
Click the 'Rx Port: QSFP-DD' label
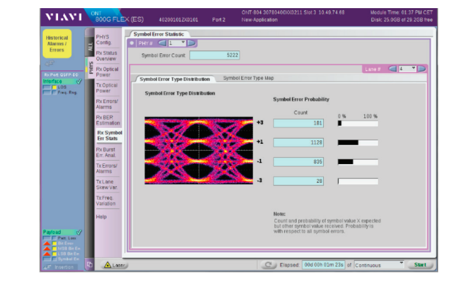click(62, 75)
